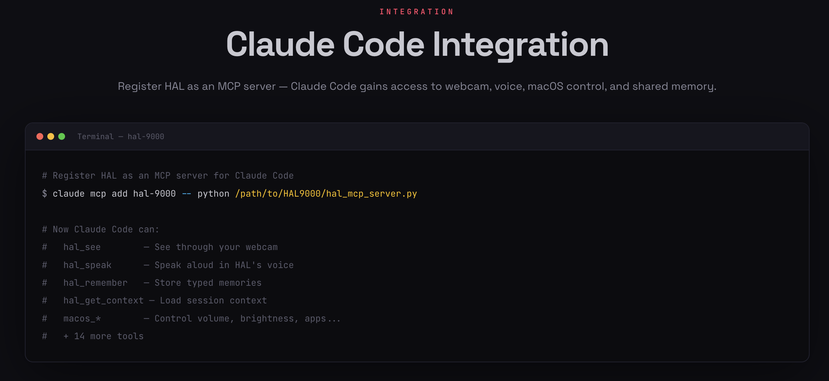Click the Terminal — hal-9000 title text
This screenshot has height=381, width=829.
[121, 137]
